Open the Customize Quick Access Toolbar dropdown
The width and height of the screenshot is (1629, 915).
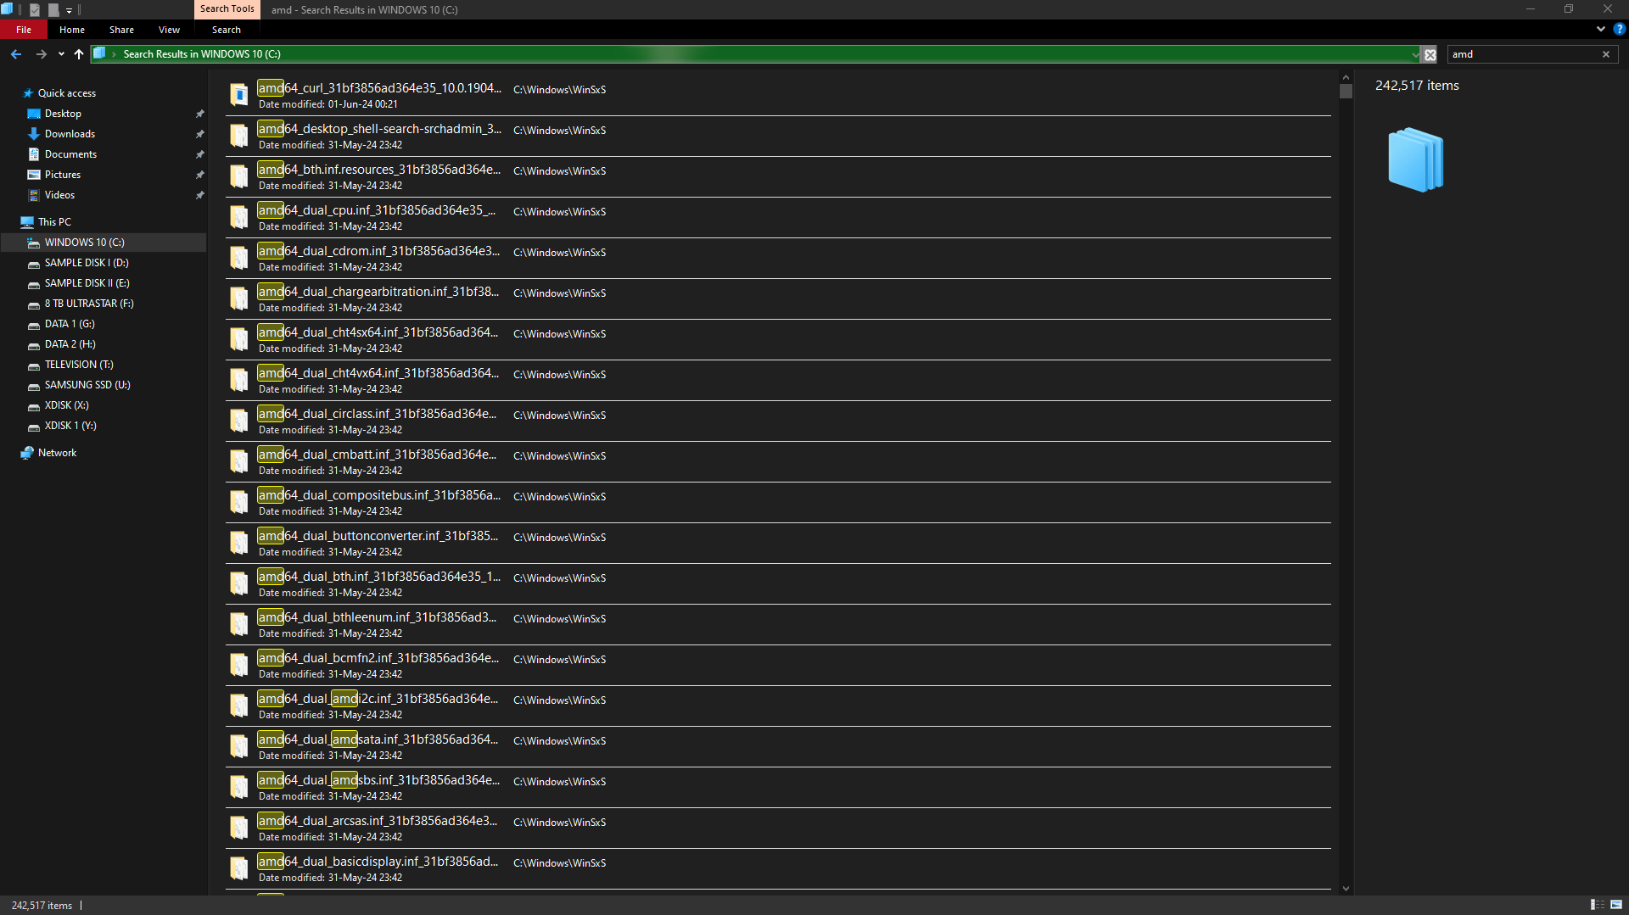(x=69, y=10)
